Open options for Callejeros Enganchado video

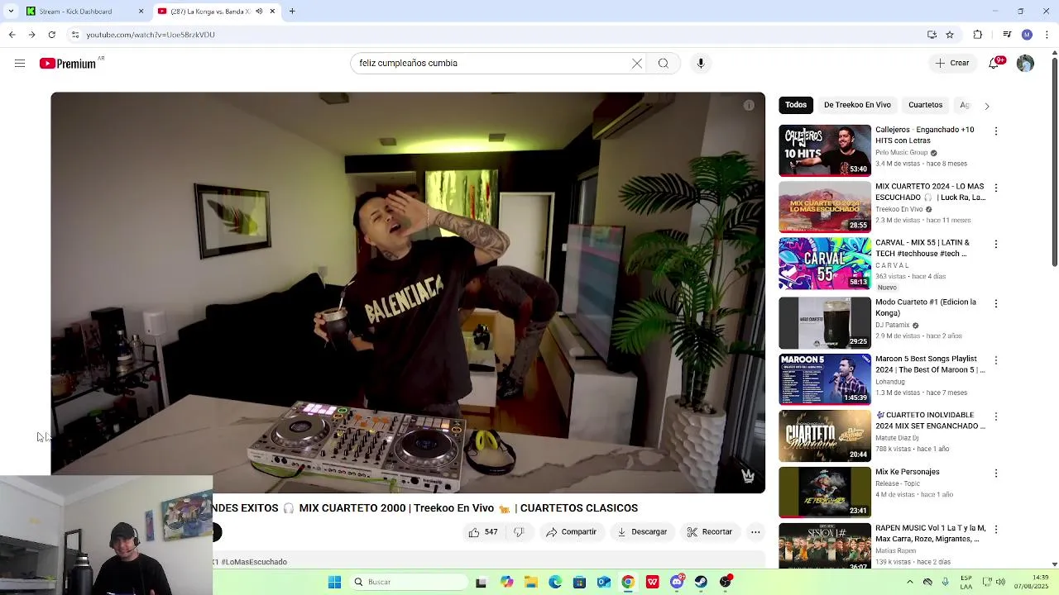tap(996, 131)
